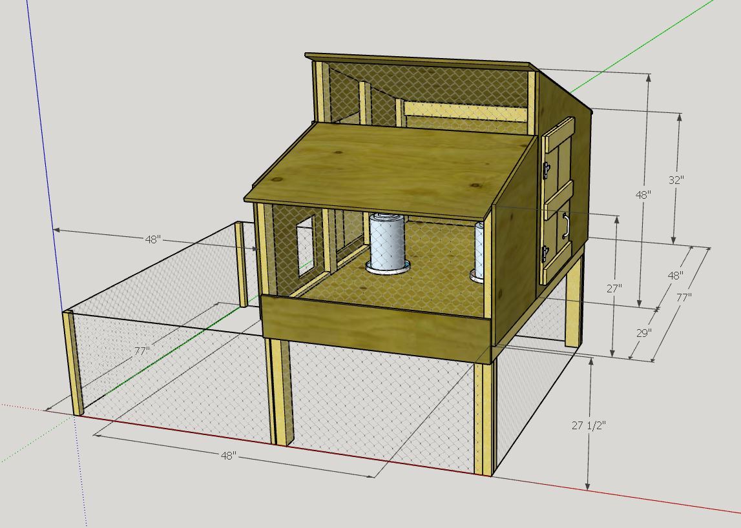Viewport: 741px width, 528px height.
Task: Select the 29" dimension label
Action: 643,333
